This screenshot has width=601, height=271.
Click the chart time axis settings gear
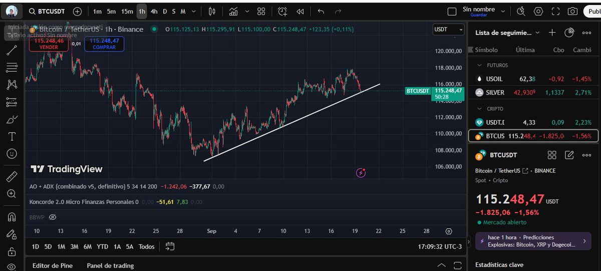[x=448, y=231]
